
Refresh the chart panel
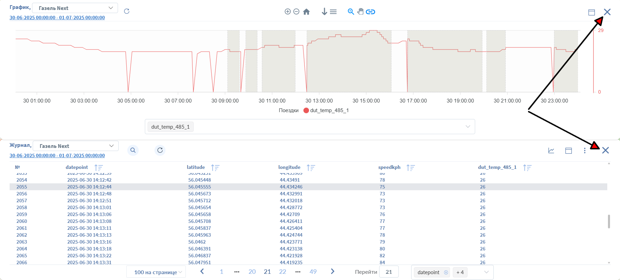pyautogui.click(x=127, y=11)
